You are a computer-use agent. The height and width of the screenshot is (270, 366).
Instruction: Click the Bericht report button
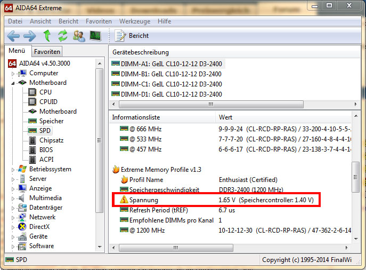(132, 36)
